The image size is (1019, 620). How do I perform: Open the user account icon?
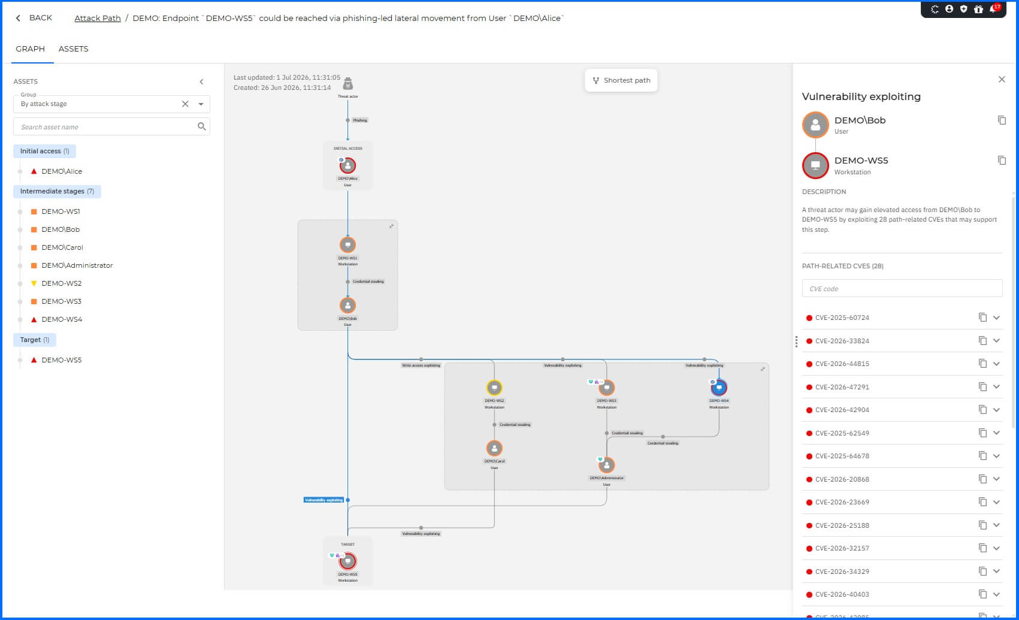949,9
